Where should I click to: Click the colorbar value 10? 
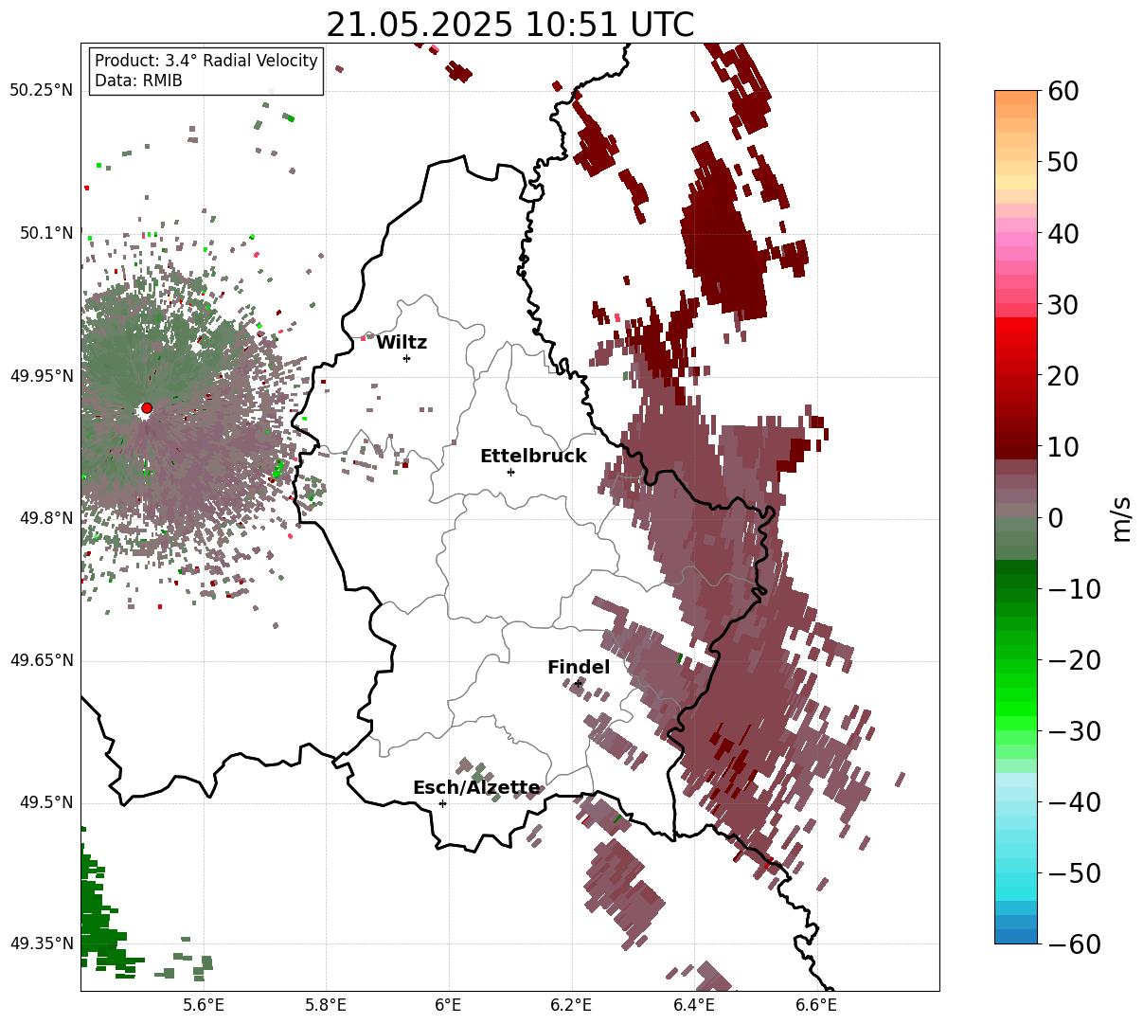[x=1063, y=447]
